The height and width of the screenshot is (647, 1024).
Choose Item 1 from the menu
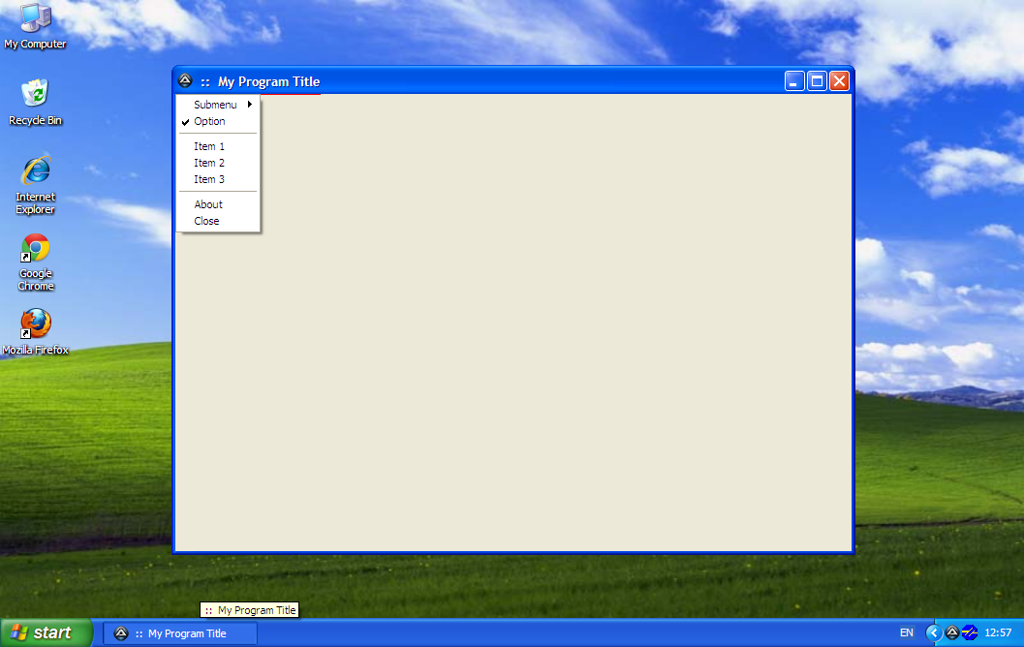coord(219,146)
